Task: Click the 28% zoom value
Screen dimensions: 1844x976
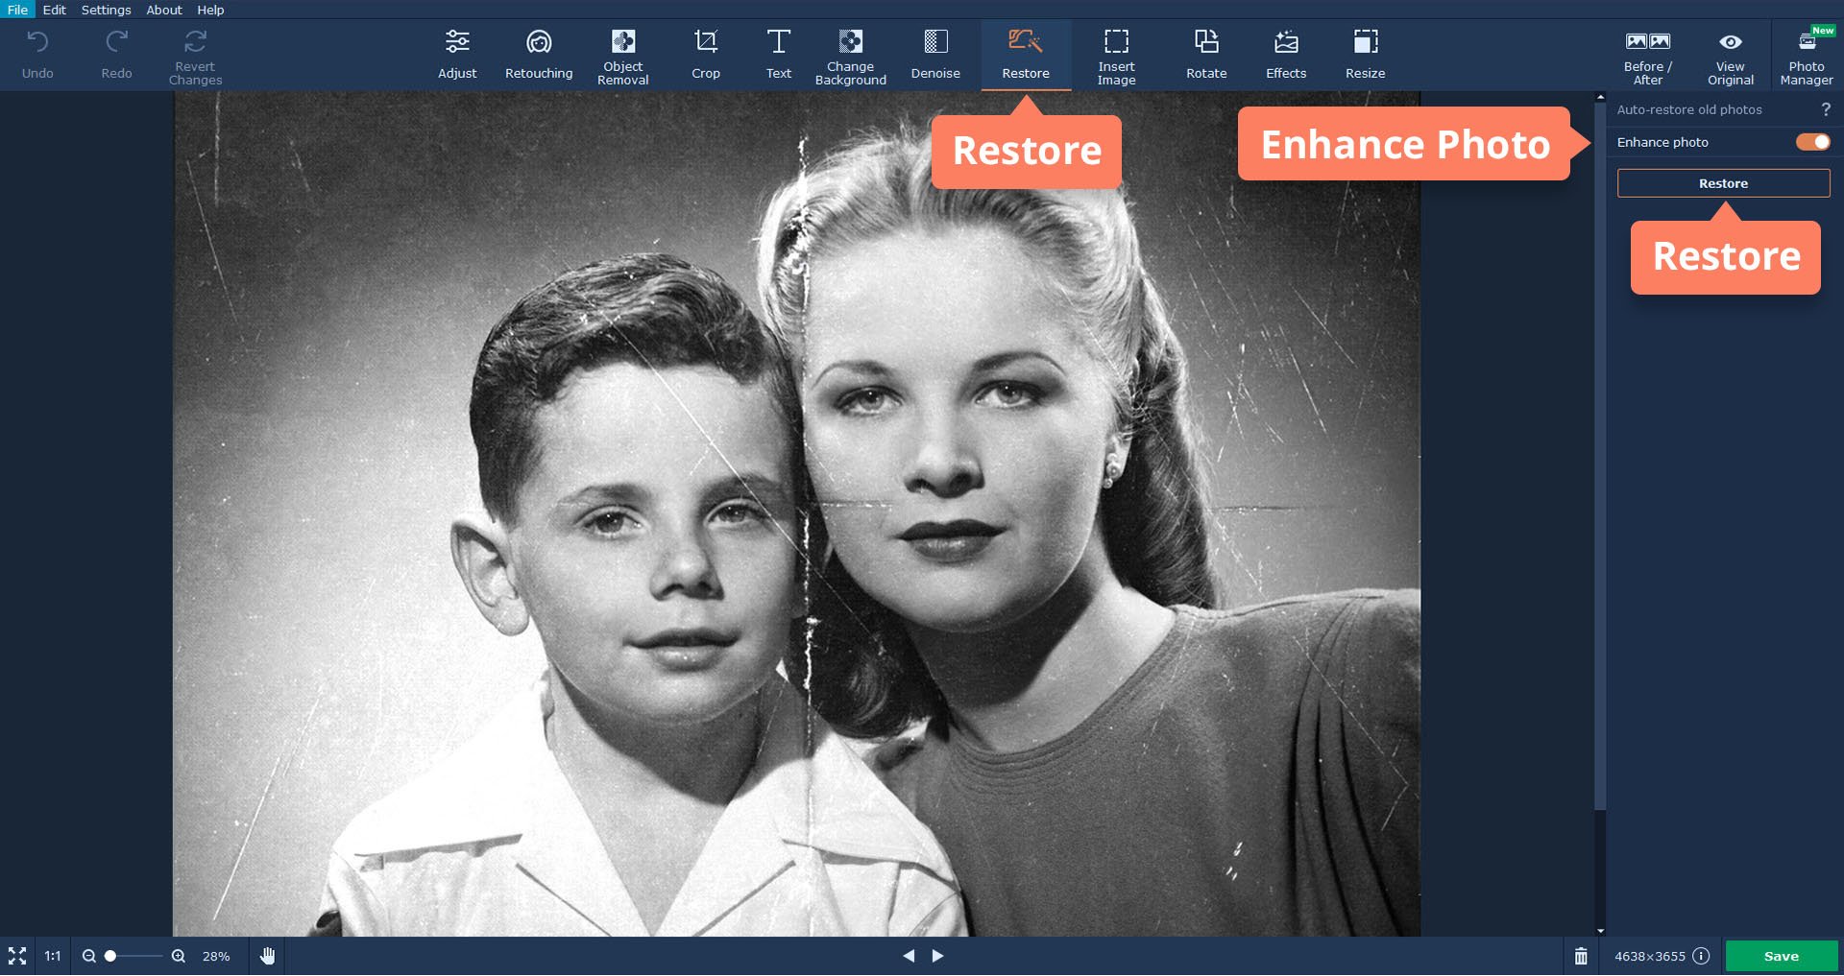Action: [216, 956]
